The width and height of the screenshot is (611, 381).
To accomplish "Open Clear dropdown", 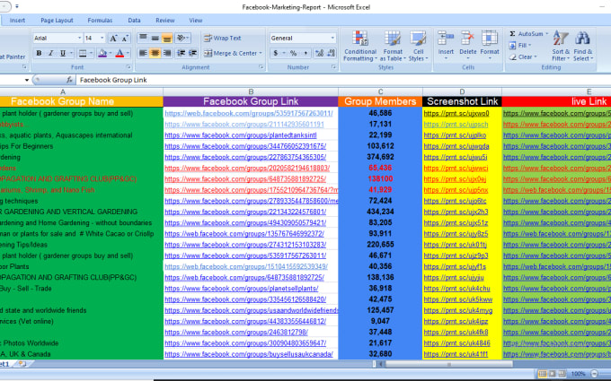I will pyautogui.click(x=523, y=57).
